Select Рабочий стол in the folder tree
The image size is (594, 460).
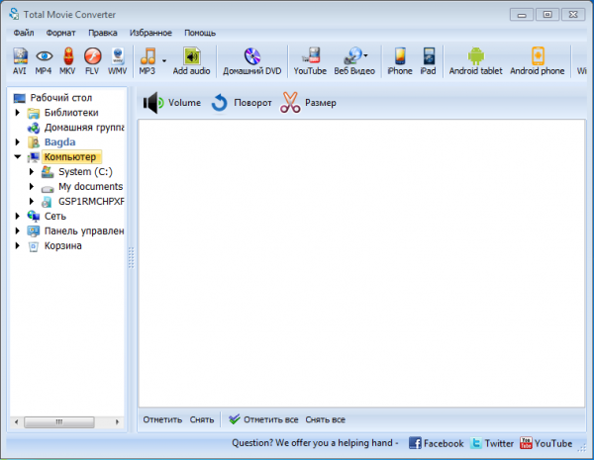tap(61, 98)
